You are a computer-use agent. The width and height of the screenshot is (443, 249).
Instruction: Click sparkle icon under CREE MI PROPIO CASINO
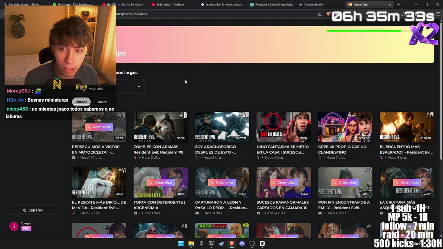pos(320,158)
